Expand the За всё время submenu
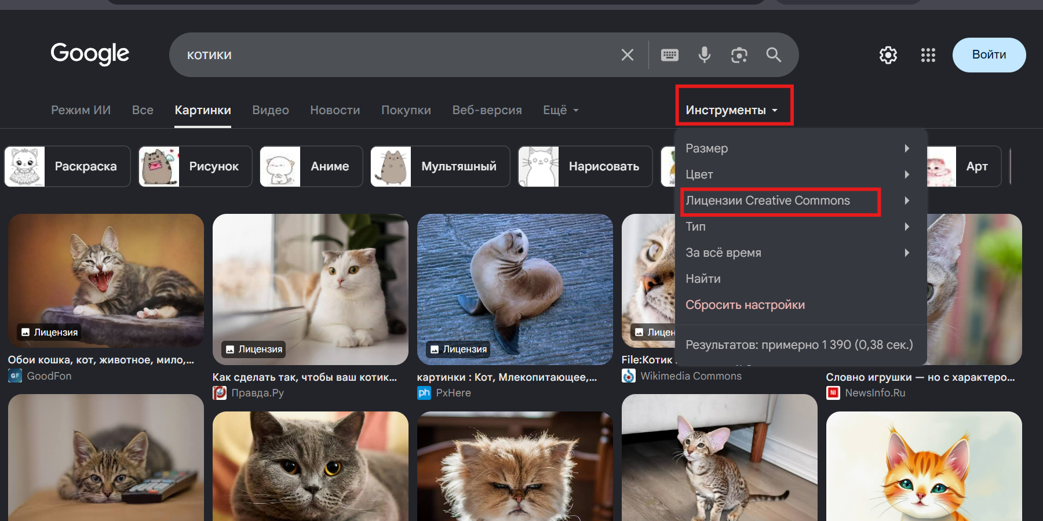Screen dimensions: 1043x521 coord(800,253)
